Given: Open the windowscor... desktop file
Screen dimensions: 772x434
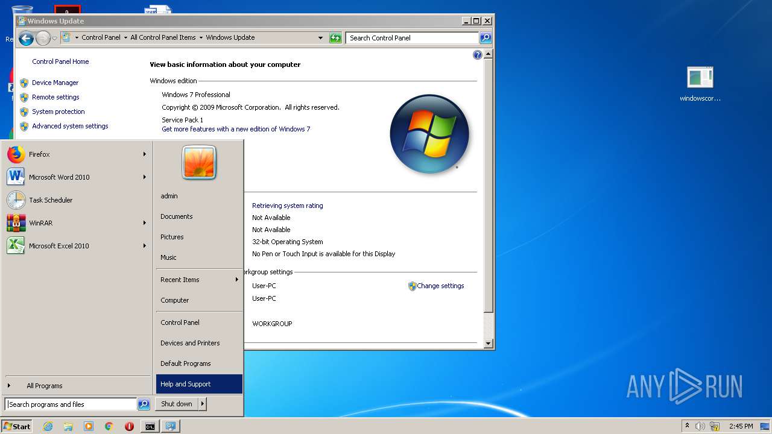Looking at the screenshot, I should tap(700, 84).
